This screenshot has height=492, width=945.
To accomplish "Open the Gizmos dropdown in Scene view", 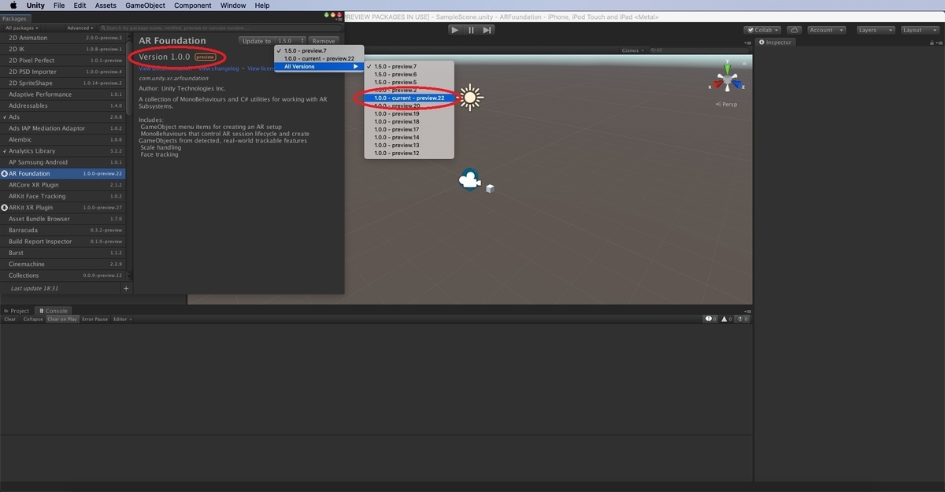I will click(x=632, y=50).
